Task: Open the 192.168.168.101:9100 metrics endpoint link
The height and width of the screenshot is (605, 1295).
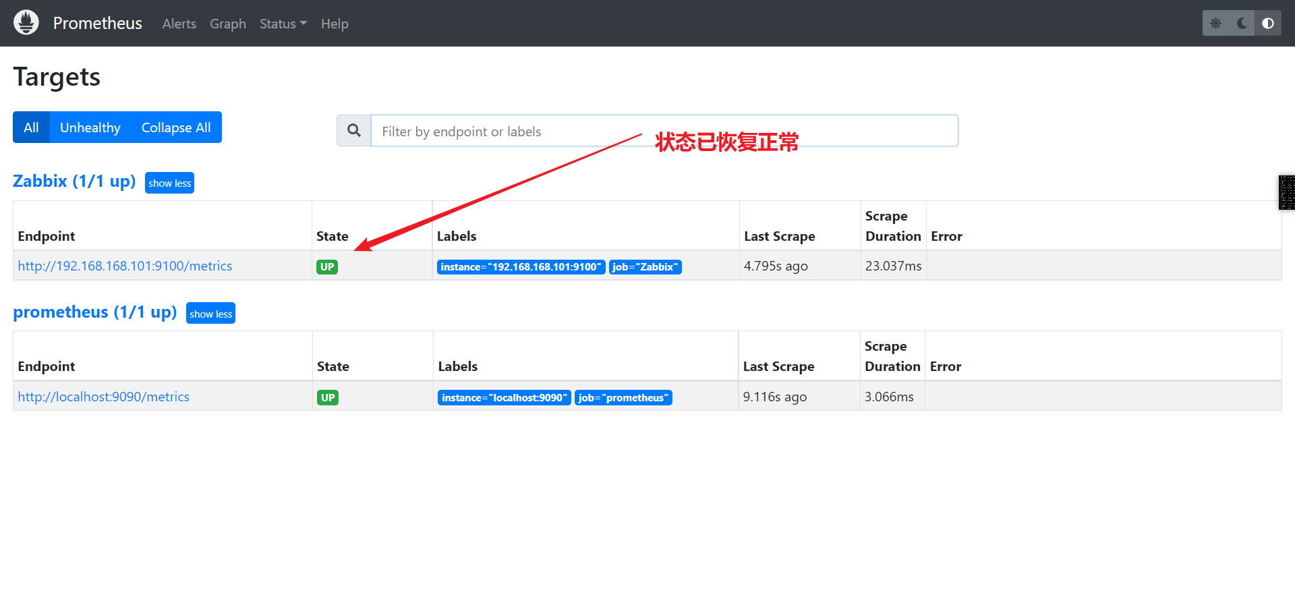Action: 125,266
